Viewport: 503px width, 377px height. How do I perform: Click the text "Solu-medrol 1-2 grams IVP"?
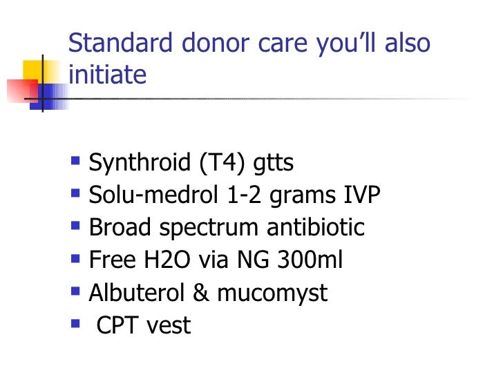[x=234, y=195]
